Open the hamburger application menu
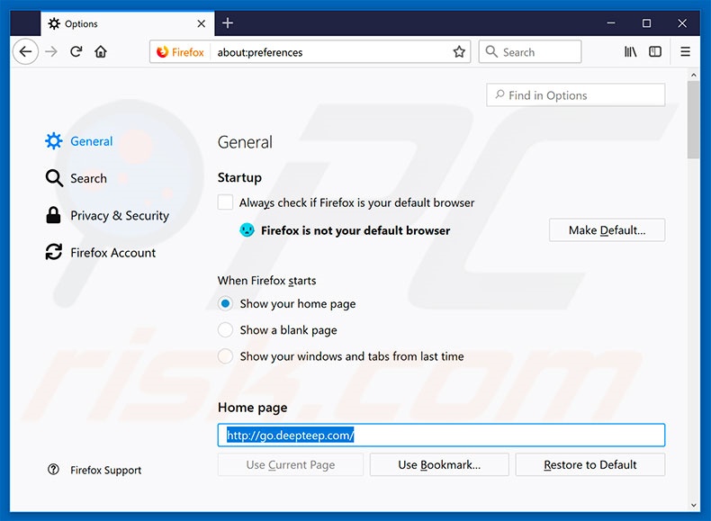The height and width of the screenshot is (521, 711). (686, 51)
